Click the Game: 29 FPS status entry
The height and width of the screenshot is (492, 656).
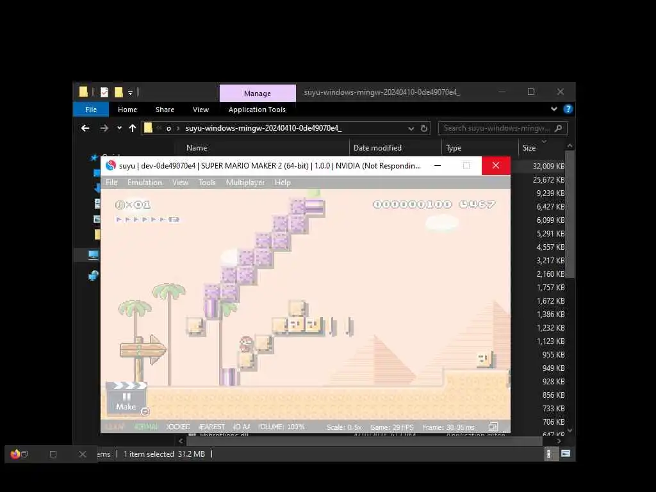point(391,427)
